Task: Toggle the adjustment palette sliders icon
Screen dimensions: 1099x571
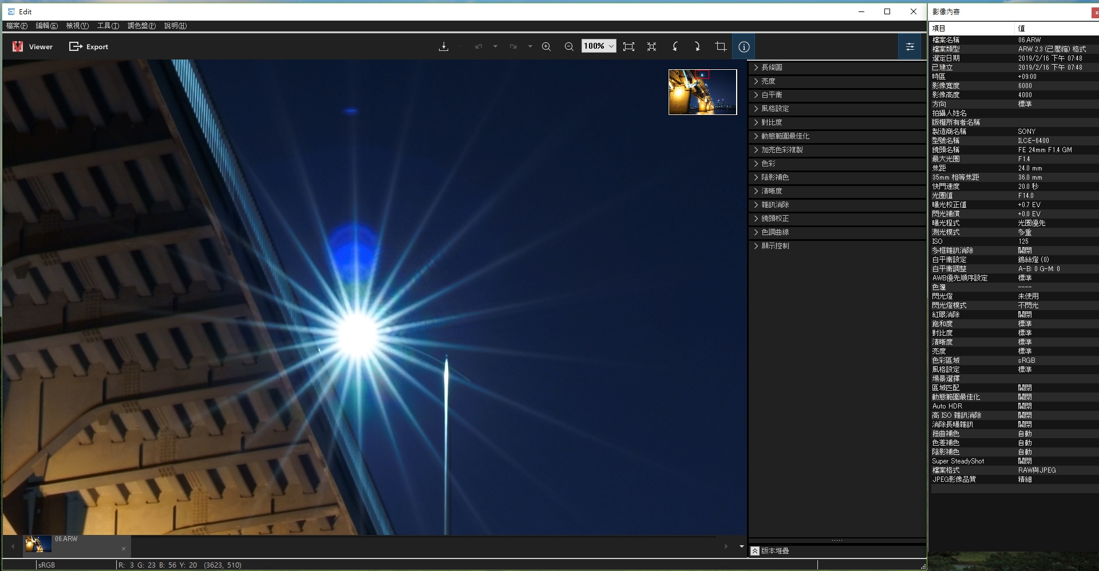Action: click(x=910, y=47)
